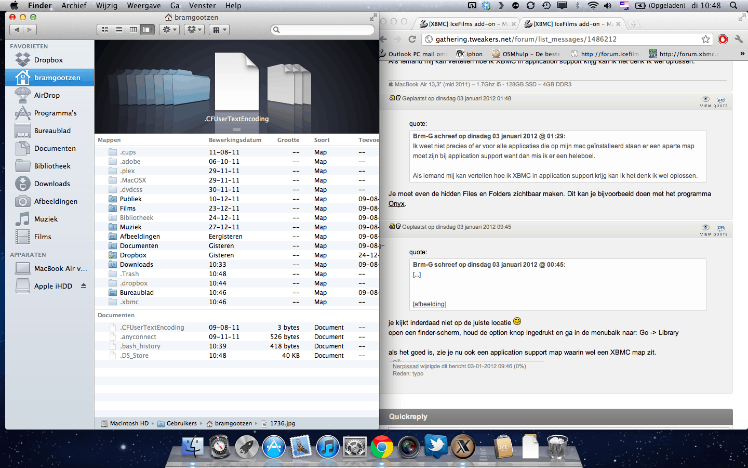Select Cover Flow view in Finder
The image size is (748, 468).
click(148, 30)
